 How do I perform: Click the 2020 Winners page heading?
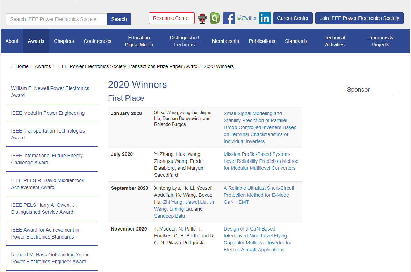[x=137, y=84]
